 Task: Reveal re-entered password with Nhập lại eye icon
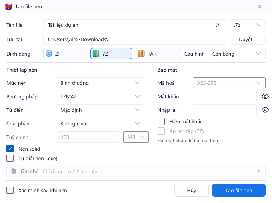[x=265, y=110]
